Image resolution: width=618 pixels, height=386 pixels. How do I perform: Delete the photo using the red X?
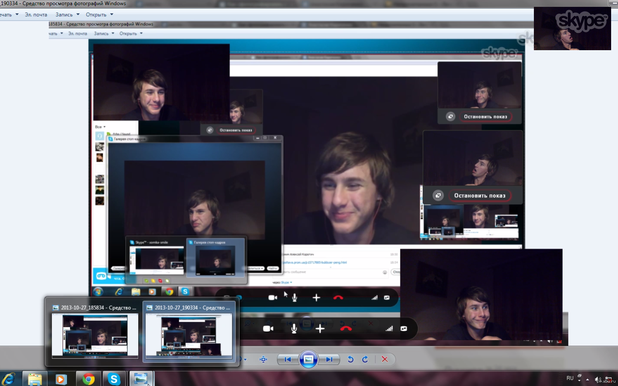coord(385,359)
